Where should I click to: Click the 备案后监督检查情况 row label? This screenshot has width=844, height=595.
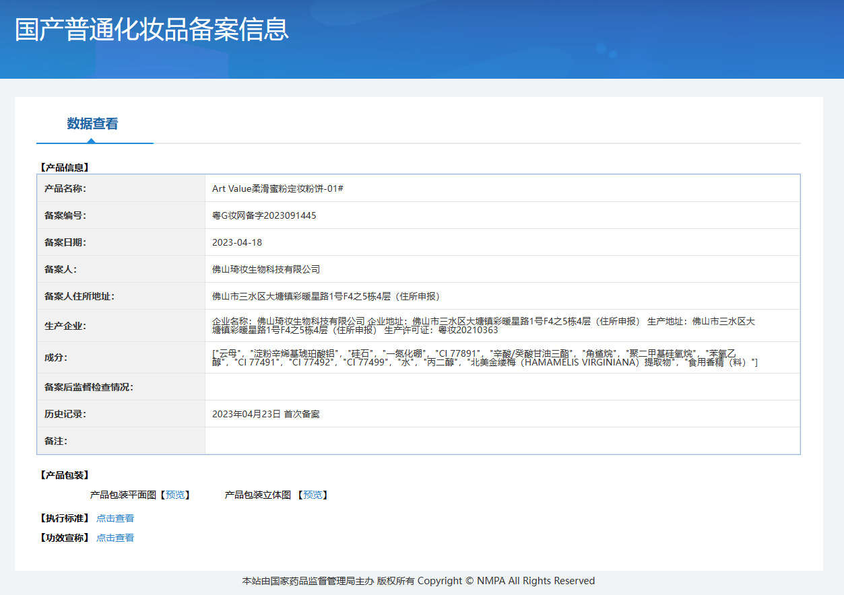click(89, 387)
